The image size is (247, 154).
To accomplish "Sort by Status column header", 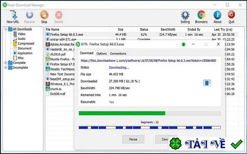I will (x=144, y=30).
